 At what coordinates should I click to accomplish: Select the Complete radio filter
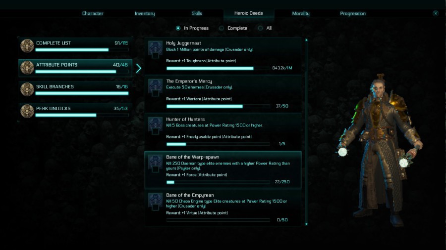click(222, 28)
